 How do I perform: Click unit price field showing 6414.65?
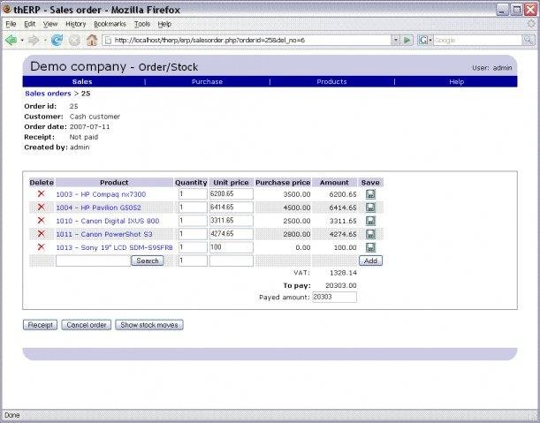click(x=231, y=208)
